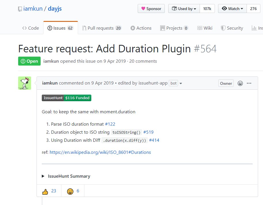Click the repository book icon beside iamkun
Viewport: 263px width, 205px height.
point(20,9)
